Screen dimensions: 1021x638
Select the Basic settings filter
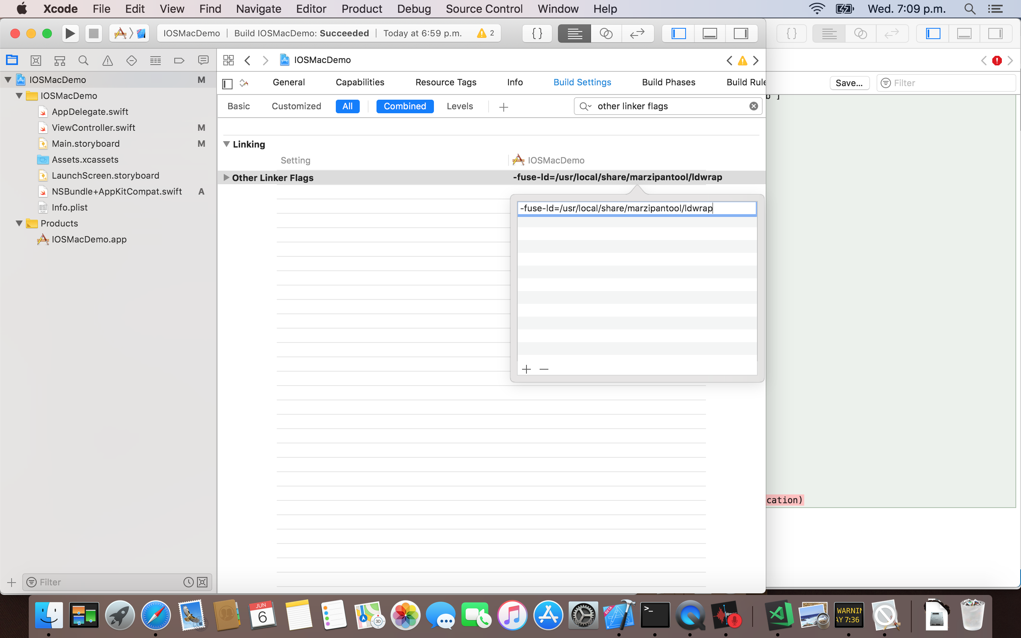[x=238, y=106]
